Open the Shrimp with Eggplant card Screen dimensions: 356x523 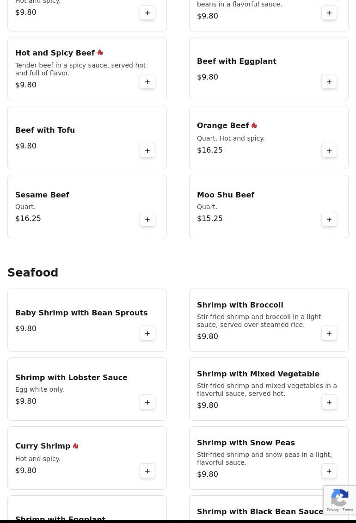click(x=60, y=518)
